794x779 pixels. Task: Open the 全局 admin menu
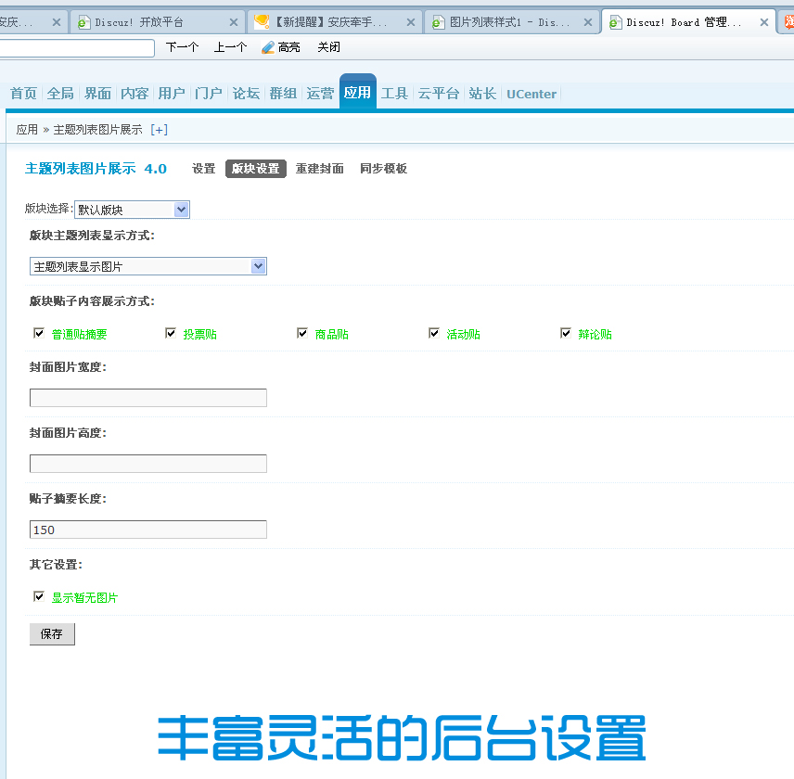point(60,94)
